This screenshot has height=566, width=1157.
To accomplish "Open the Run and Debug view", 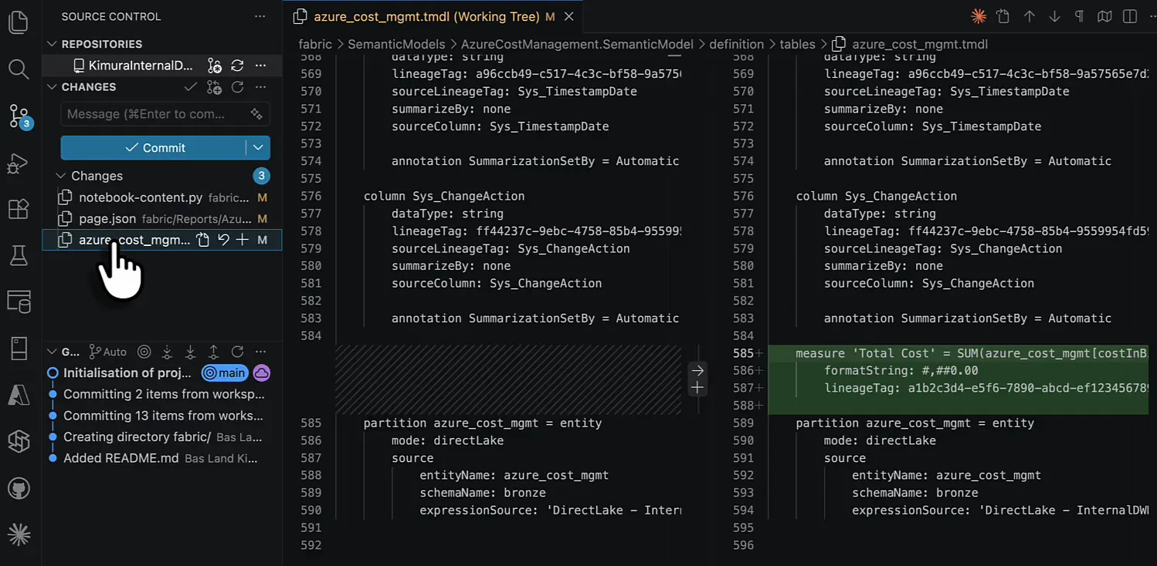I will tap(19, 163).
